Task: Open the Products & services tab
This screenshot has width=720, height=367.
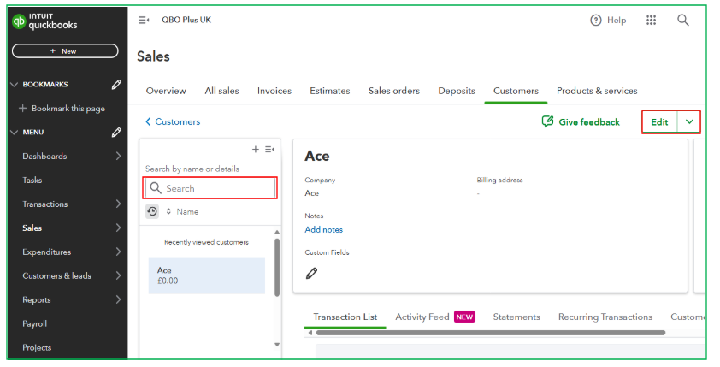Action: pos(597,91)
